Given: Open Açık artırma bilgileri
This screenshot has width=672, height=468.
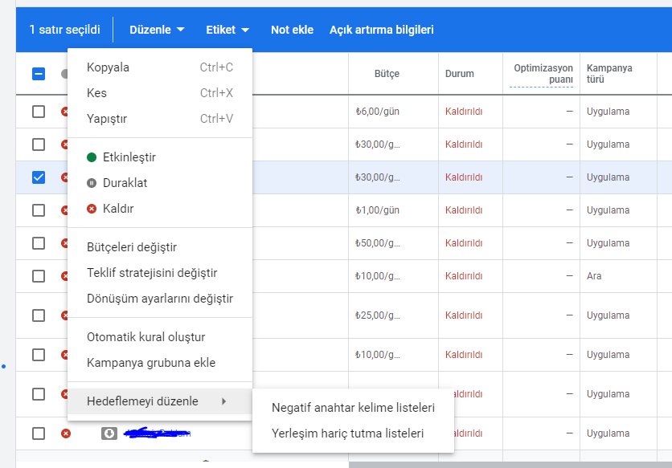Looking at the screenshot, I should [x=382, y=30].
